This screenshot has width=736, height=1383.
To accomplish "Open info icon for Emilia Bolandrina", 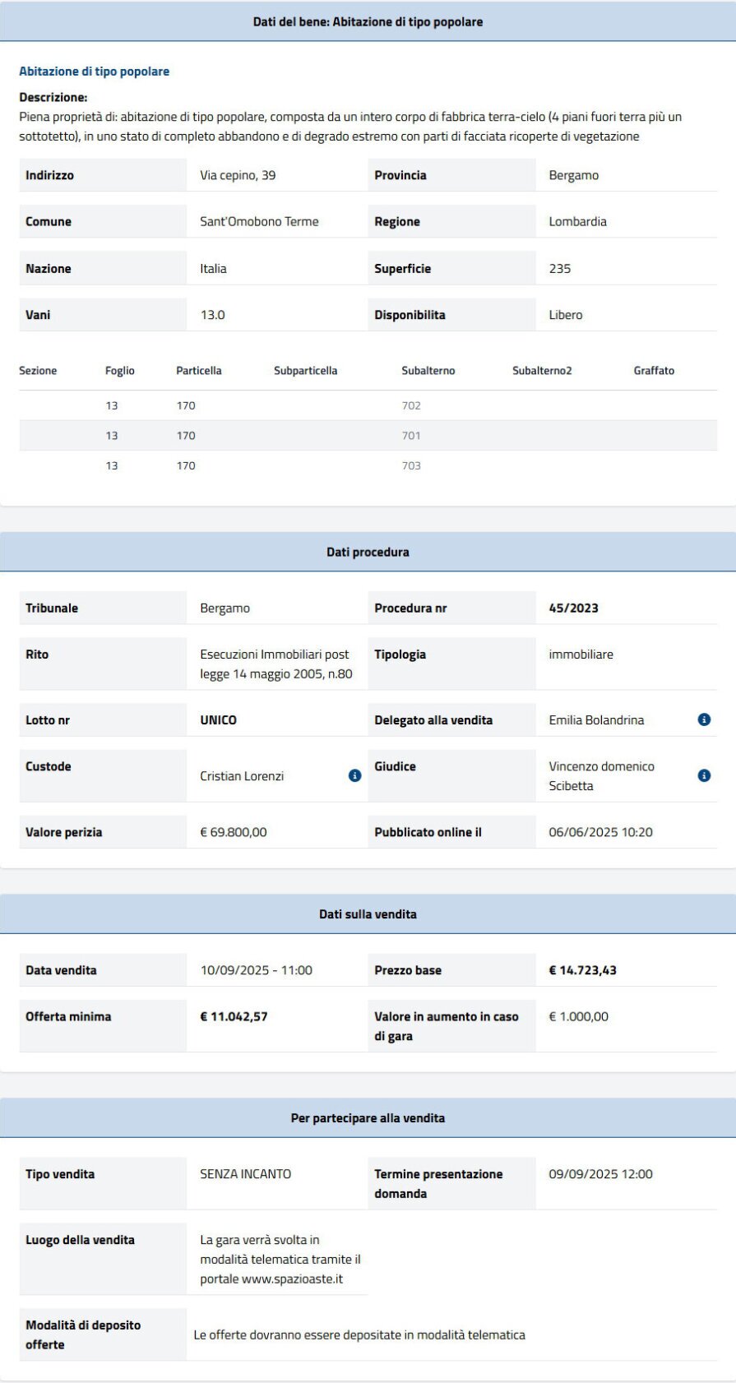I will click(704, 719).
